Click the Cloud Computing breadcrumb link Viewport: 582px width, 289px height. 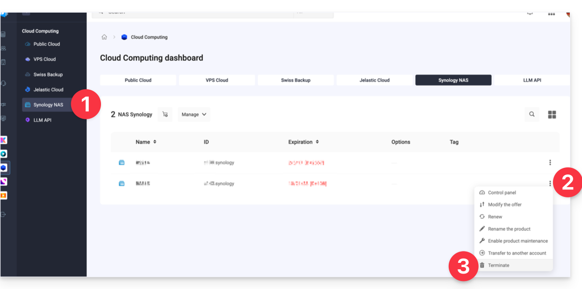[x=149, y=37]
